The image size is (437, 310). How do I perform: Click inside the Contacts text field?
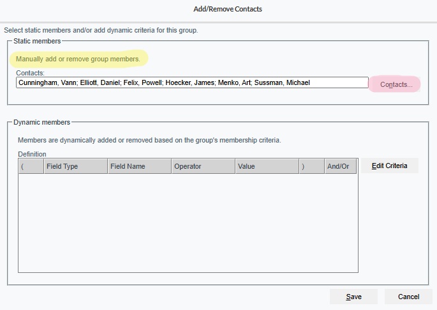tap(191, 82)
